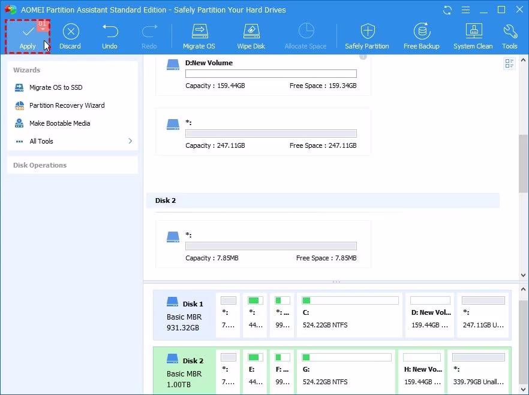The image size is (529, 395).
Task: Click the Apply button in the toolbar
Action: coord(28,37)
